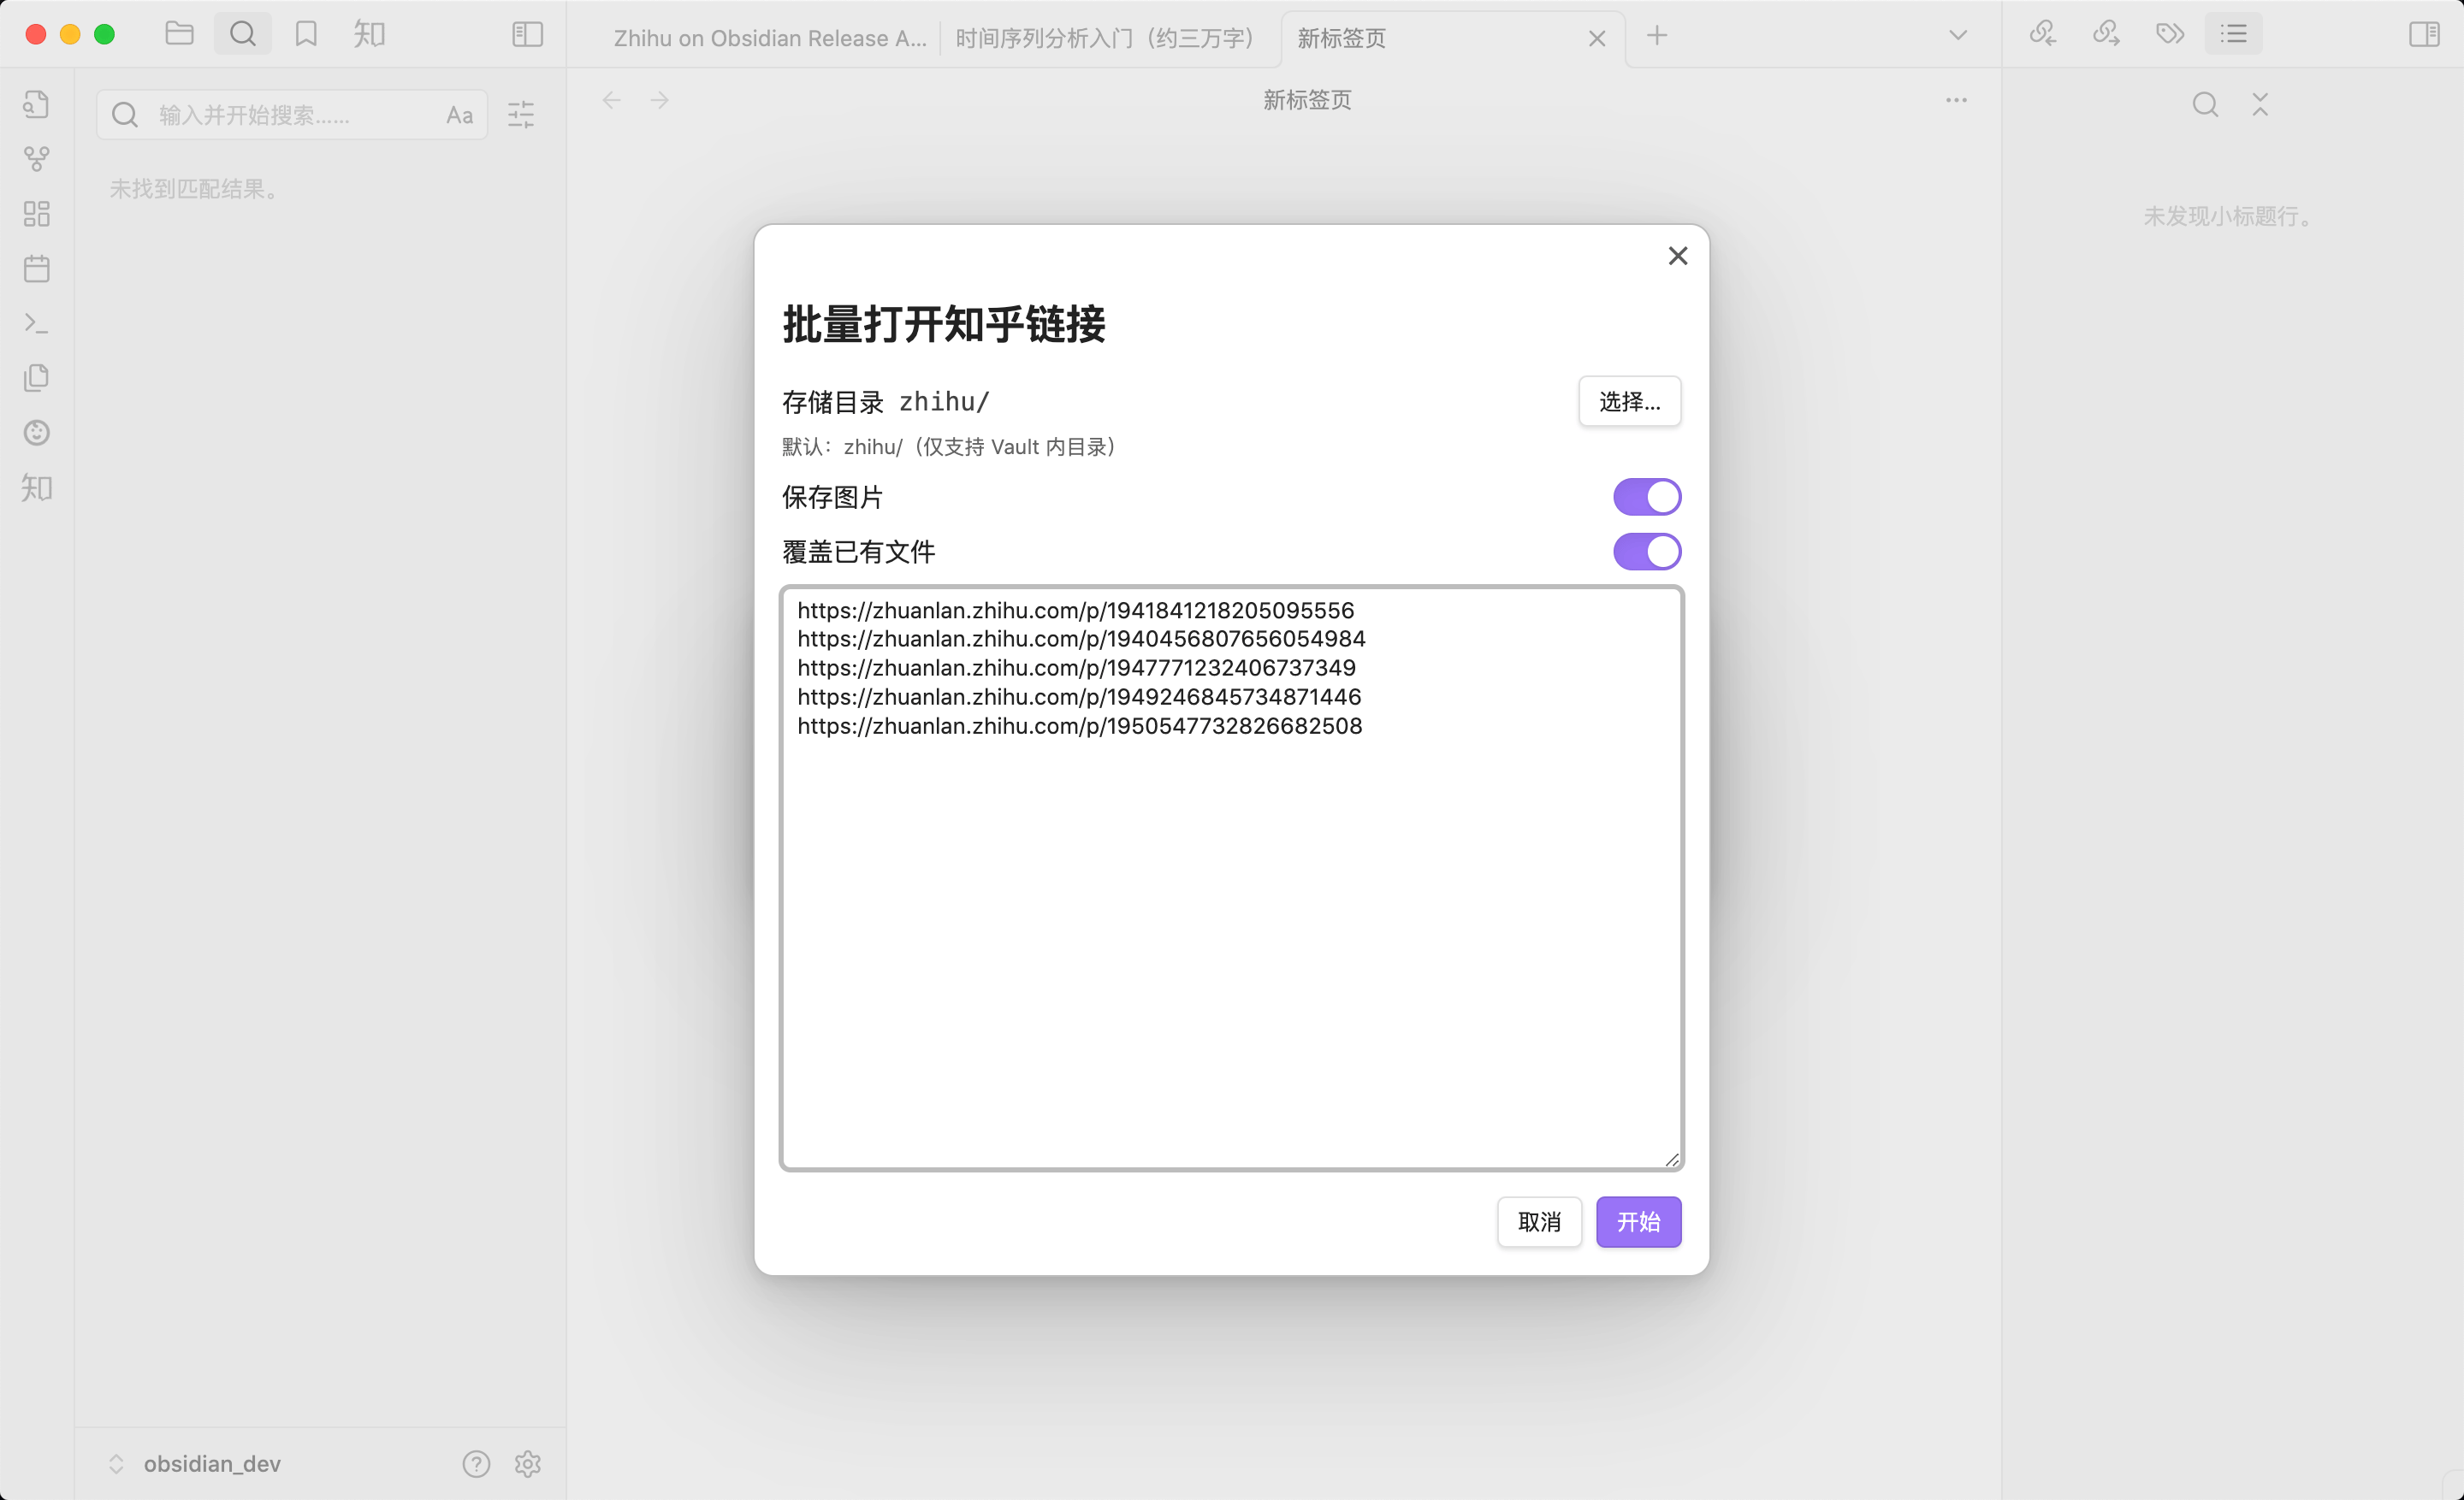Open the outgoing links icon

point(2105,33)
